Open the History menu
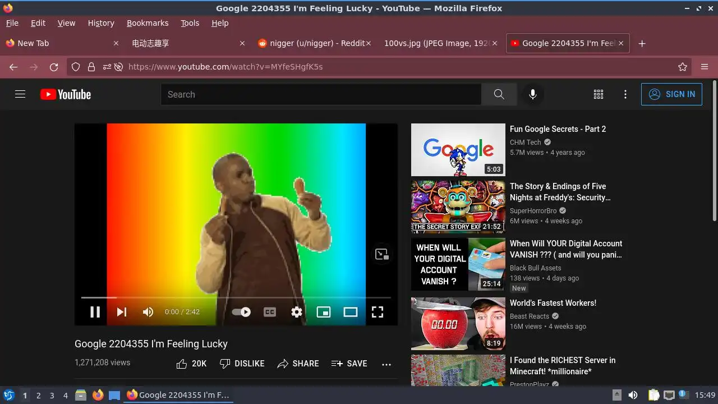718x404 pixels. pos(101,23)
